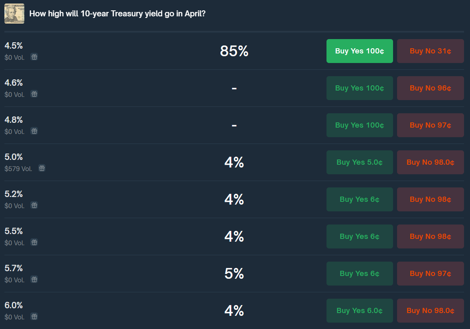Click the gift icon in the 4.8% row
470x329 pixels.
pos(34,131)
